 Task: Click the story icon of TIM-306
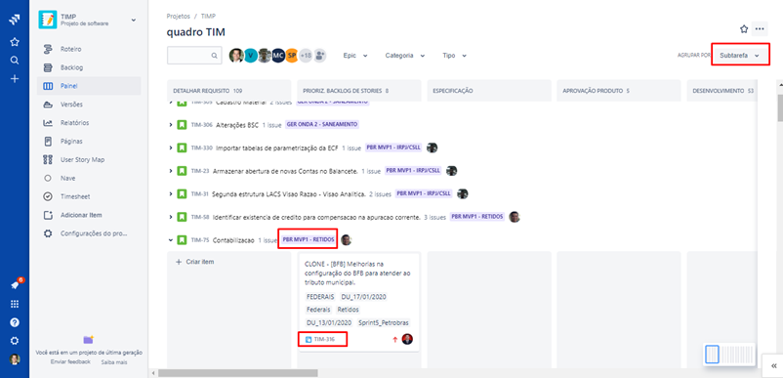(x=182, y=125)
